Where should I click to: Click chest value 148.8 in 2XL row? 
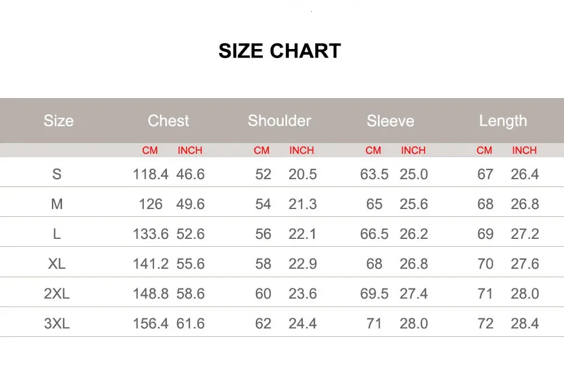point(151,294)
